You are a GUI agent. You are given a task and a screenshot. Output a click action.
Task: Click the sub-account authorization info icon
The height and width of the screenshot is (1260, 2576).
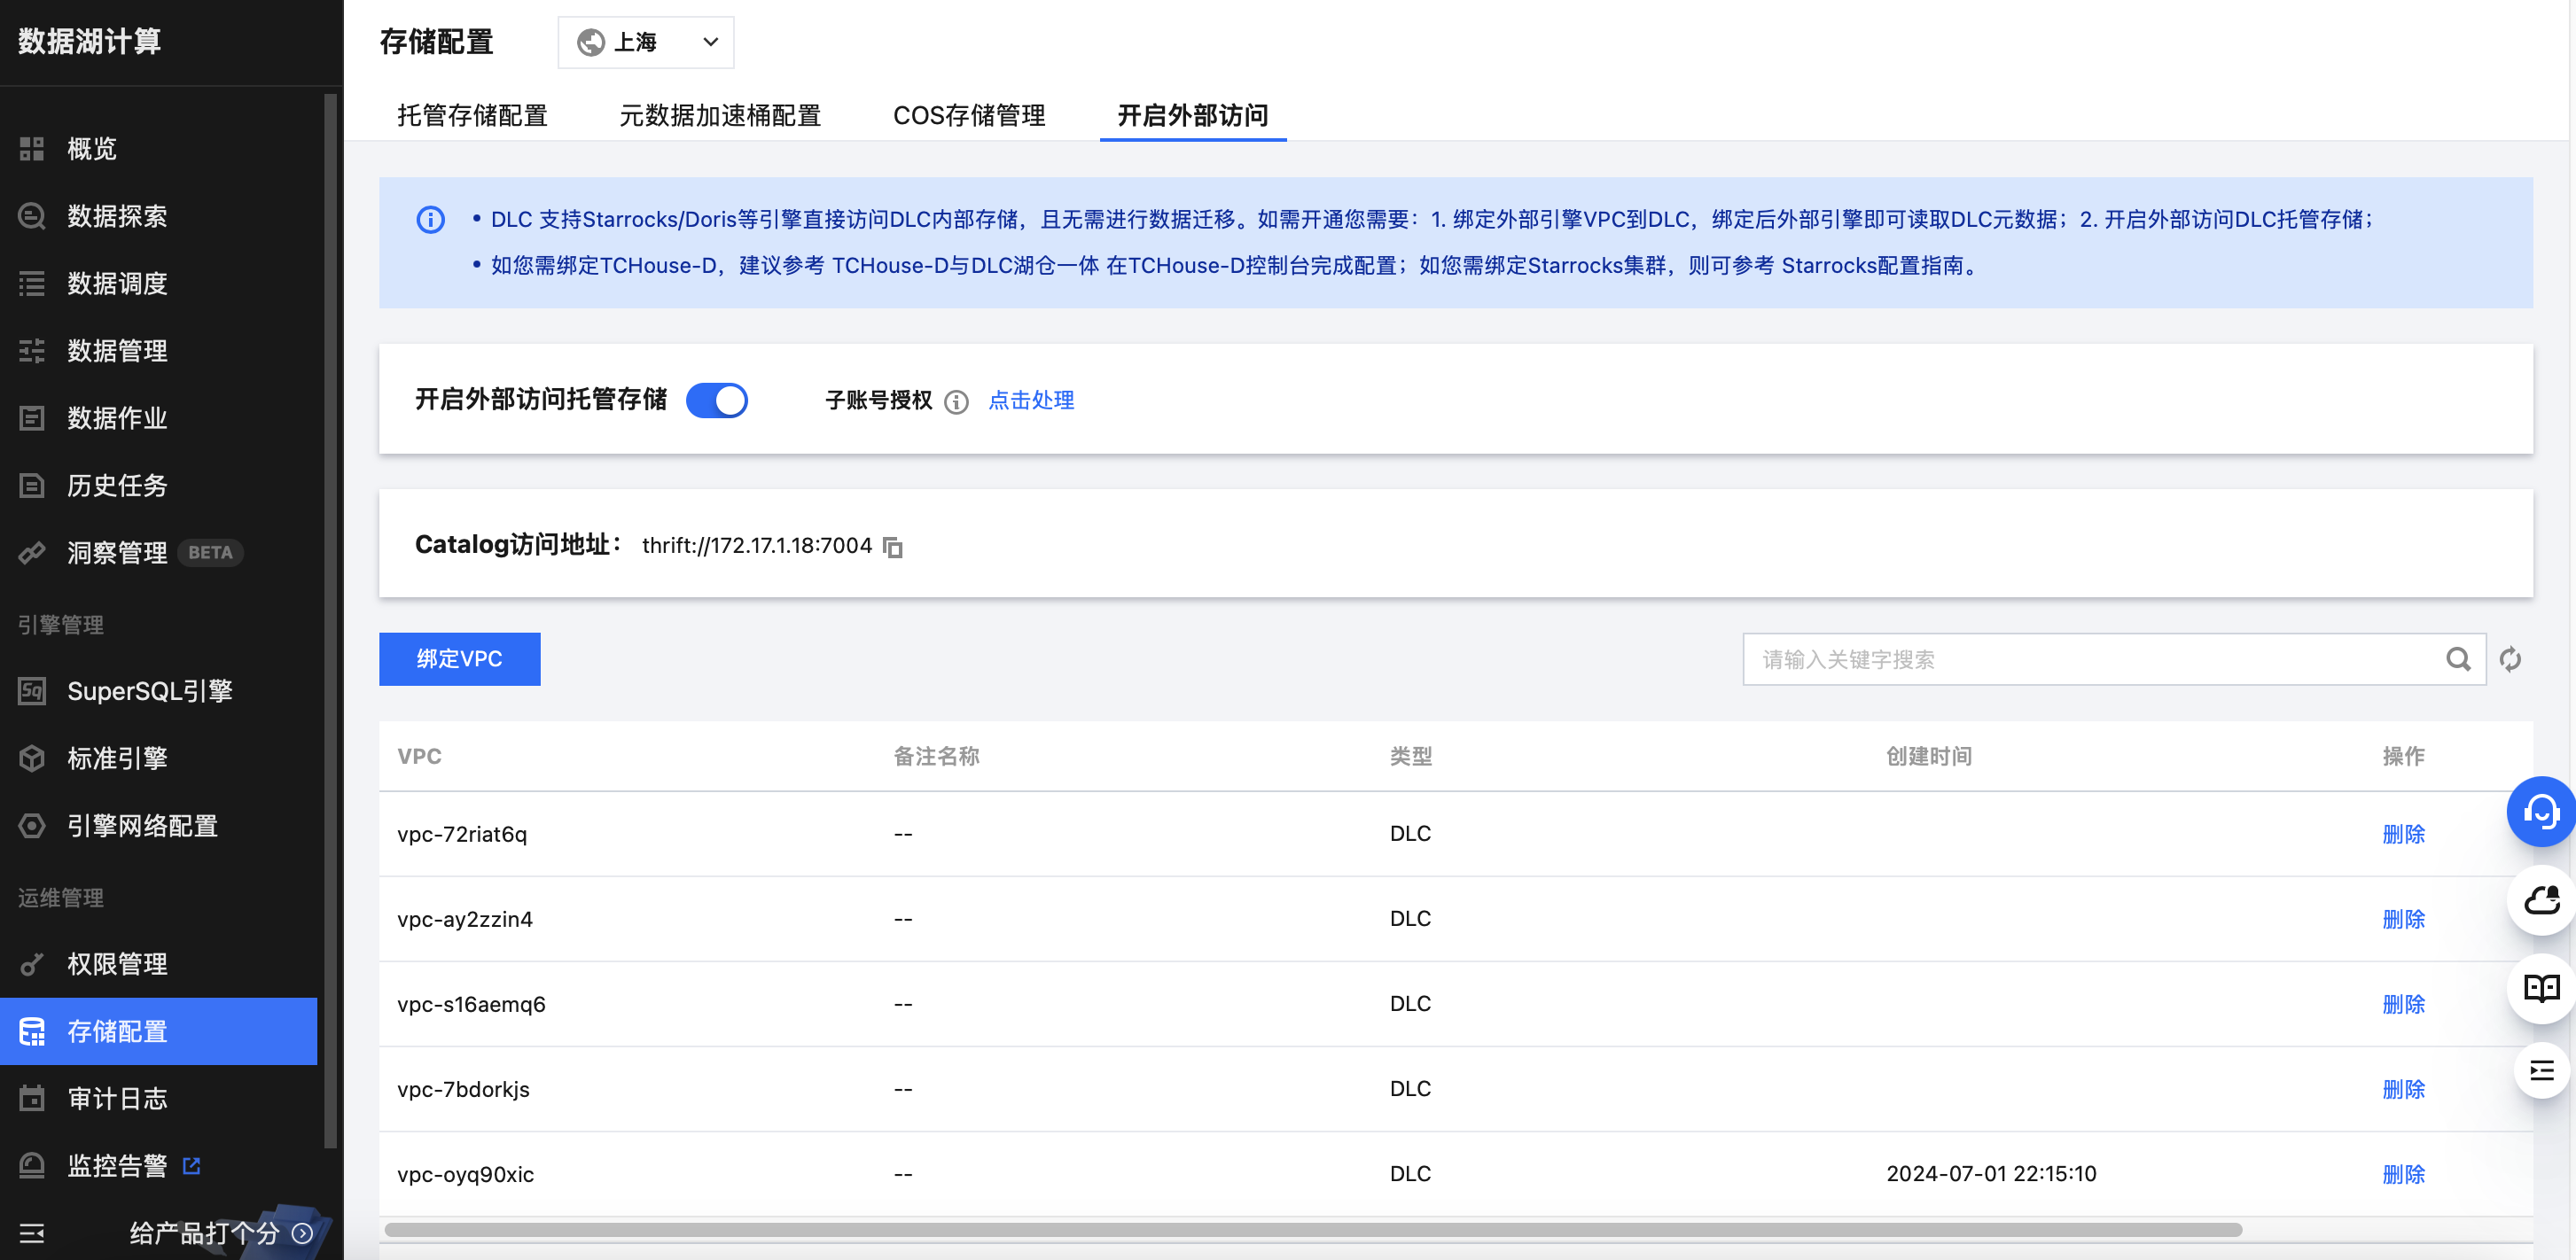[956, 401]
